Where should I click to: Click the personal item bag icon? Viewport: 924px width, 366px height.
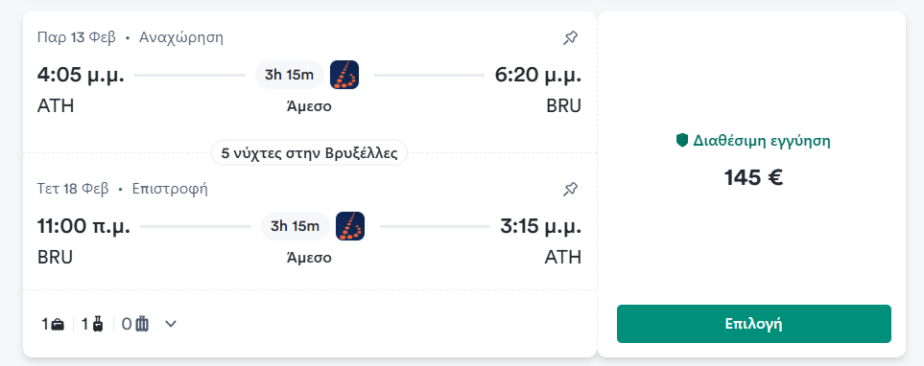tap(58, 324)
